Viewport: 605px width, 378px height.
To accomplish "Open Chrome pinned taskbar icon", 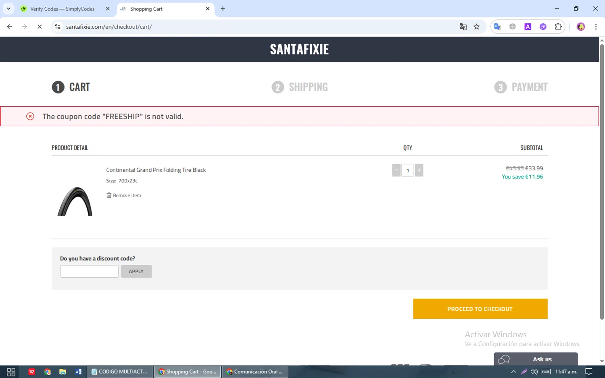I will [47, 372].
